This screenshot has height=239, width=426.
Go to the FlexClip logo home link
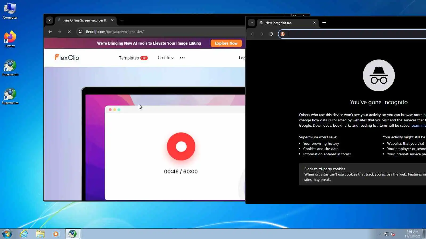point(67,58)
